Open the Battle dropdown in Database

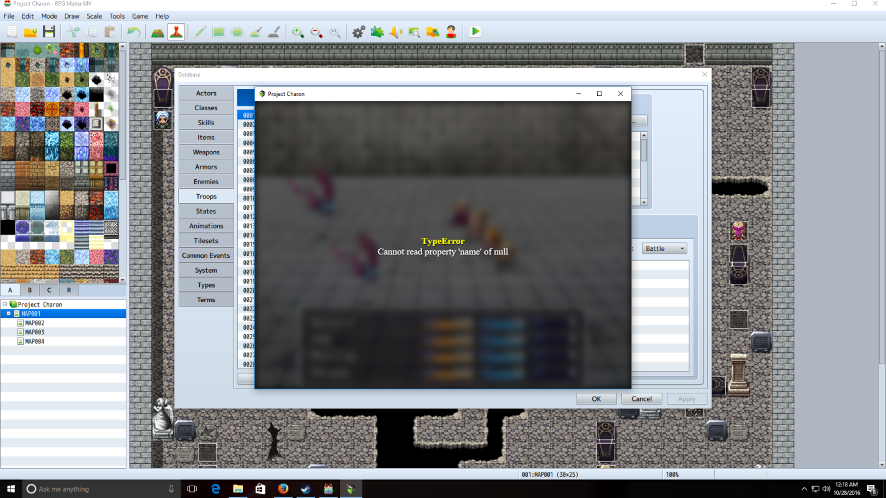tap(664, 248)
